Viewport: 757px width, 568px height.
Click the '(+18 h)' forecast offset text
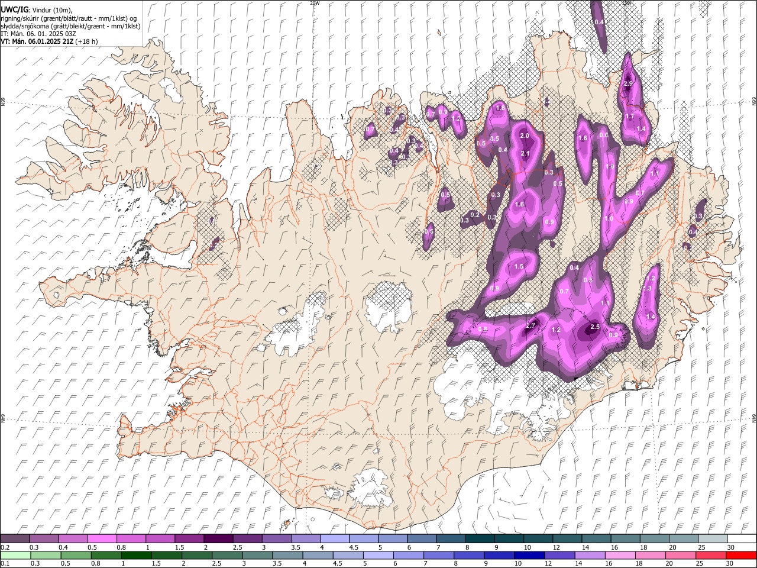[x=87, y=41]
